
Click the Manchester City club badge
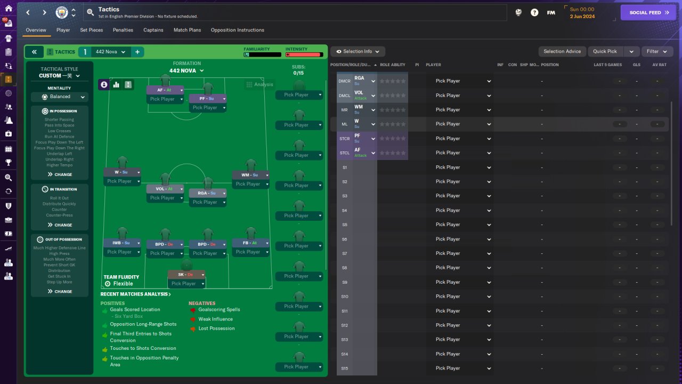pyautogui.click(x=62, y=12)
